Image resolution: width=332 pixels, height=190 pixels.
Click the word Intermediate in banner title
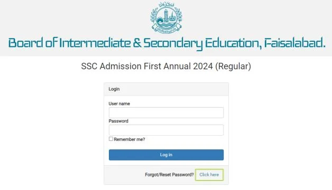pyautogui.click(x=95, y=43)
